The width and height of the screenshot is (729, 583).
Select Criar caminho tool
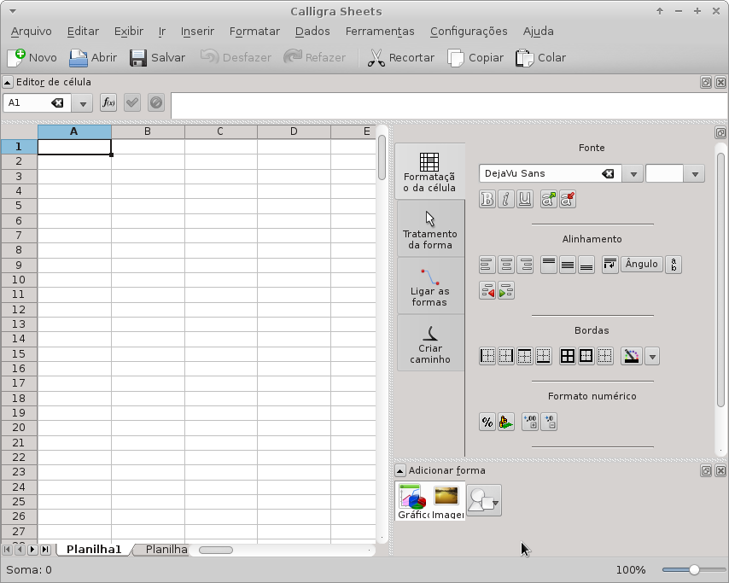430,343
